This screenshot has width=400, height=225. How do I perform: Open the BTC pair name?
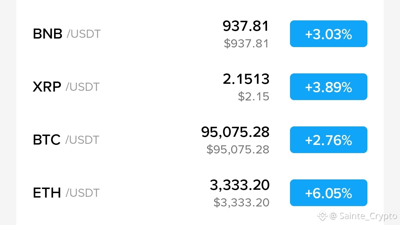point(66,140)
